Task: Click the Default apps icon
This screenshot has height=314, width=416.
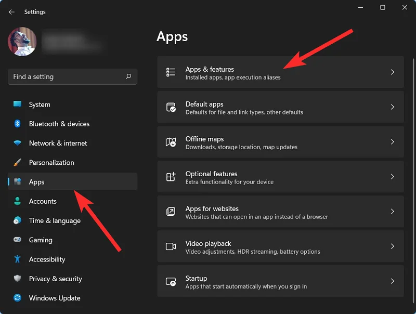Action: click(171, 107)
